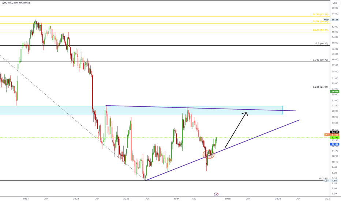The width and height of the screenshot is (341, 201).
Task: Click the orange Pre 14.03 price tag
Action: [x=331, y=135]
